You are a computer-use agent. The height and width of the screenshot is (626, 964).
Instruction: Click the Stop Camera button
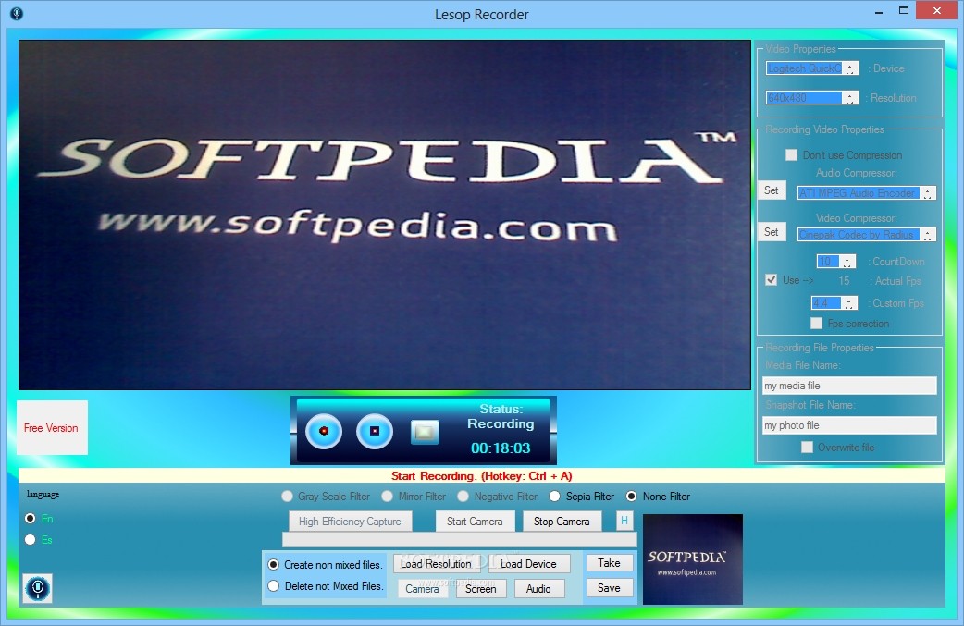(562, 521)
